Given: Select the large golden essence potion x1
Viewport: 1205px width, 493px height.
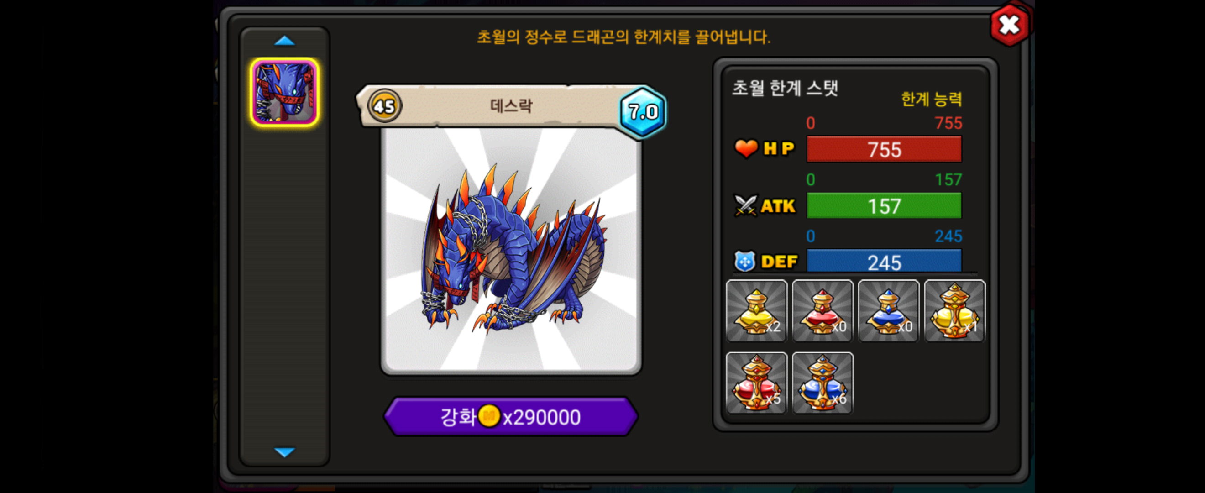Looking at the screenshot, I should click(x=955, y=311).
